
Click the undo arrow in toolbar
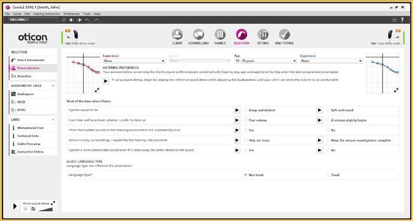point(87,20)
